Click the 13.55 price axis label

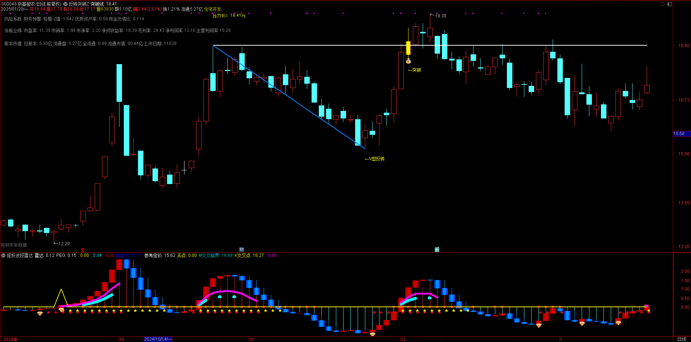pyautogui.click(x=684, y=203)
